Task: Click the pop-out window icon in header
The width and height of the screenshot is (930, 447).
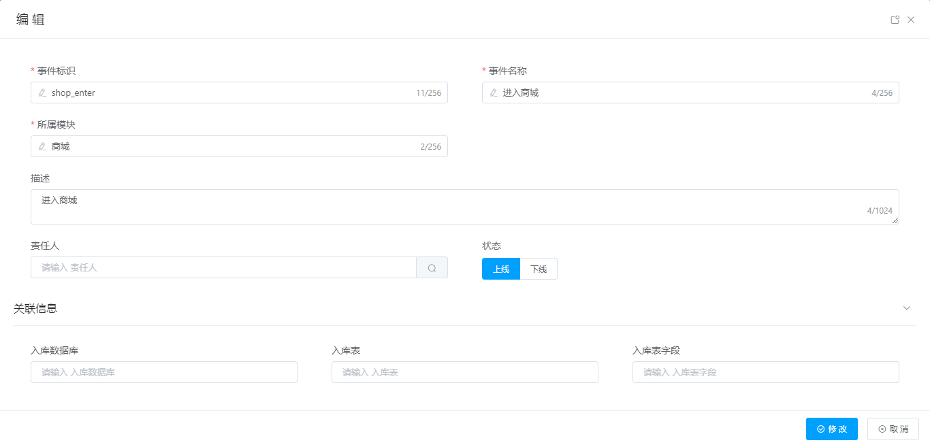Action: pos(895,20)
